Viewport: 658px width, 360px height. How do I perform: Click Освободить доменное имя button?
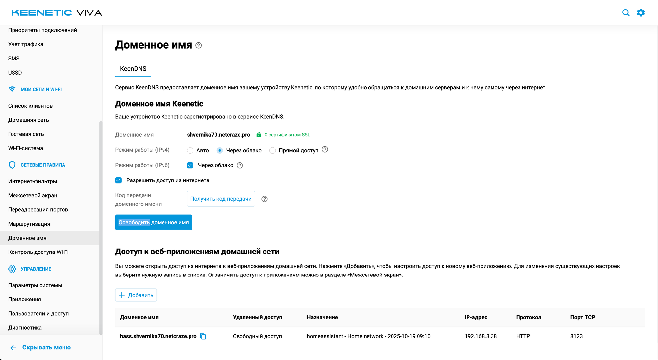coord(154,223)
